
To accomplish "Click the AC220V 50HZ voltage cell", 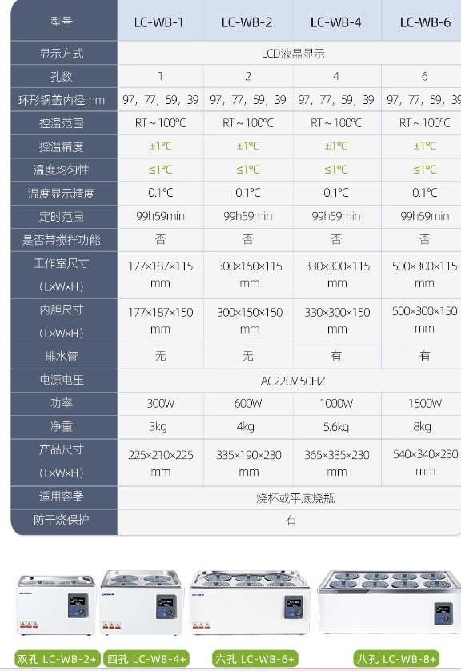I will (293, 381).
